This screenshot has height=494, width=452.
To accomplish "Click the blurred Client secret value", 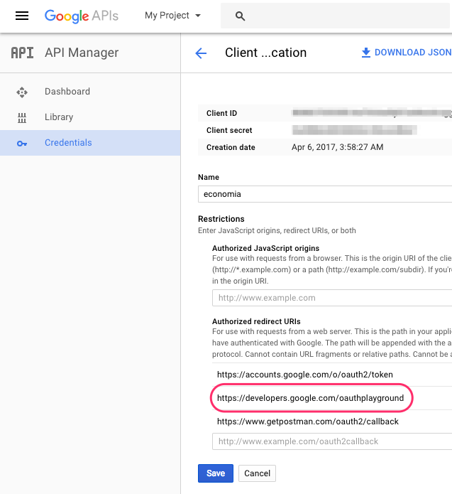I will pyautogui.click(x=355, y=130).
